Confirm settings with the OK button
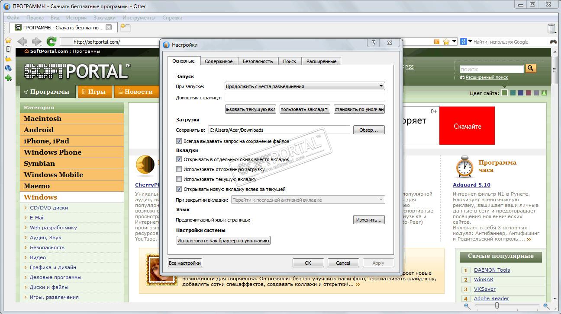The height and width of the screenshot is (314, 561). [308, 263]
